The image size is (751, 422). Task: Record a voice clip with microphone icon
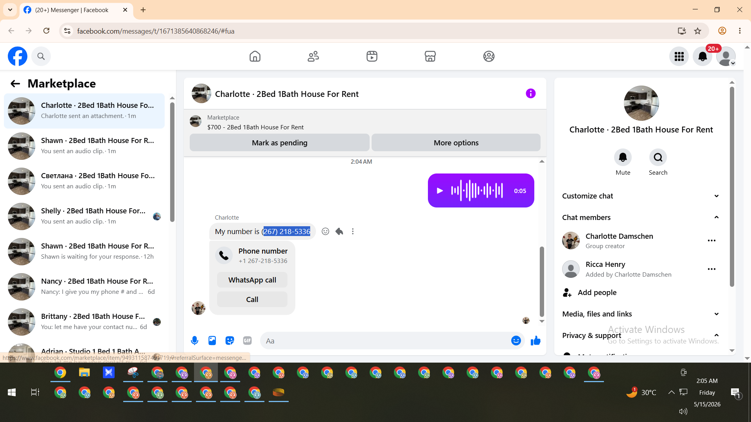[194, 341]
